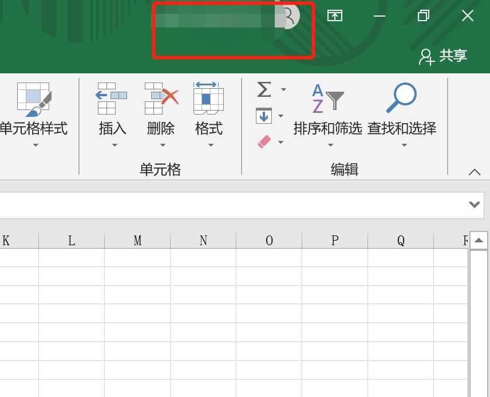490x397 pixels.
Task: Collapse the ribbon using the caret
Action: (x=474, y=172)
